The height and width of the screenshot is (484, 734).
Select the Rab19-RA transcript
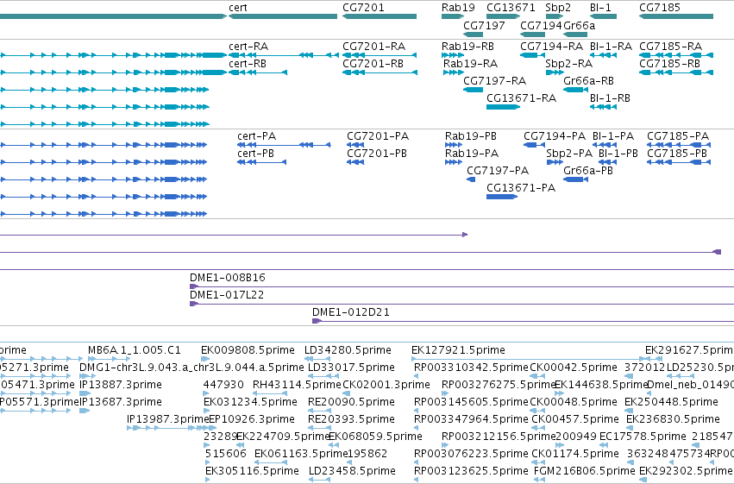454,72
